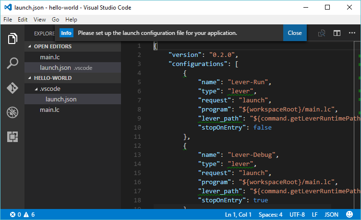This screenshot has width=361, height=220.
Task: Show errors and warnings in status bar
Action: [23, 214]
